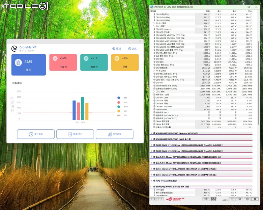Click the yellow bar in the comparison chart

pyautogui.click(x=87, y=111)
